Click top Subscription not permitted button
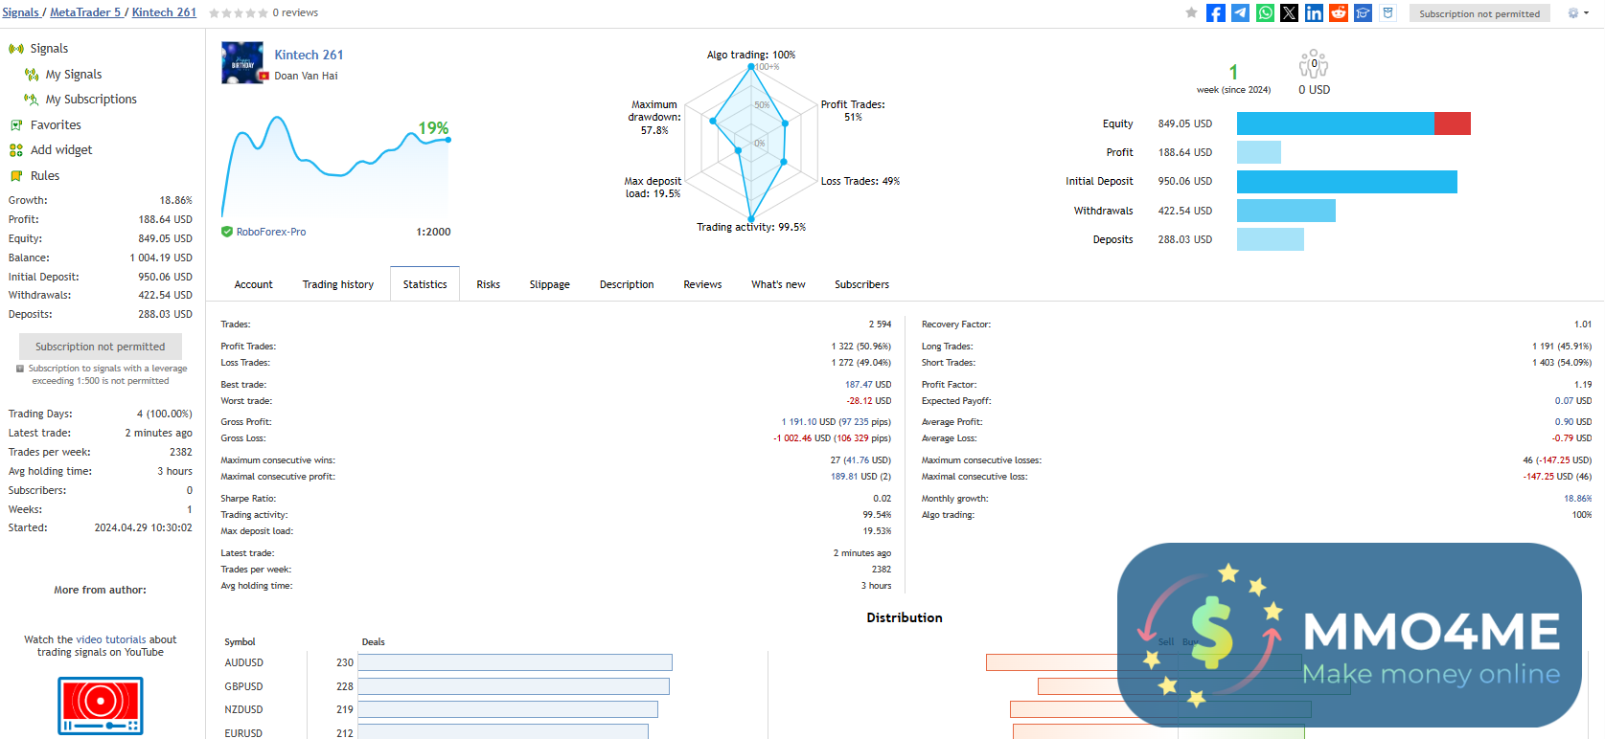This screenshot has height=739, width=1605. click(x=1479, y=13)
